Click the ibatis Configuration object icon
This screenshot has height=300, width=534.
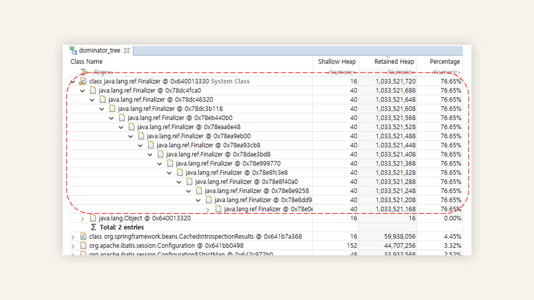(x=83, y=246)
